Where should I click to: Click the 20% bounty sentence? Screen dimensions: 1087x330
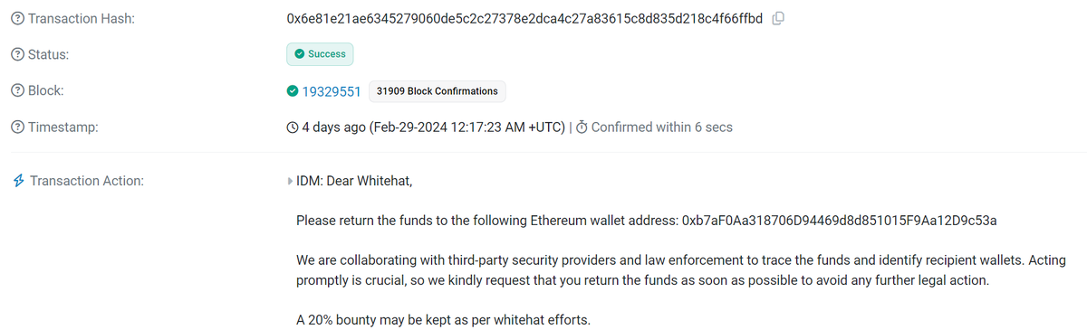point(443,320)
